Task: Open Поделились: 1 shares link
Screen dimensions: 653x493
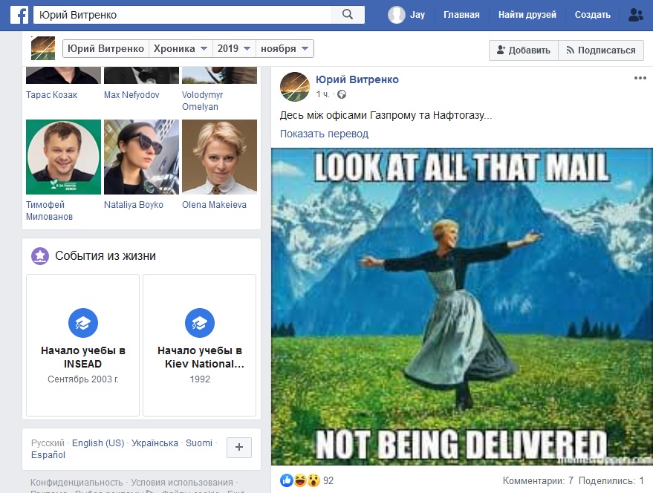Action: pyautogui.click(x=611, y=481)
